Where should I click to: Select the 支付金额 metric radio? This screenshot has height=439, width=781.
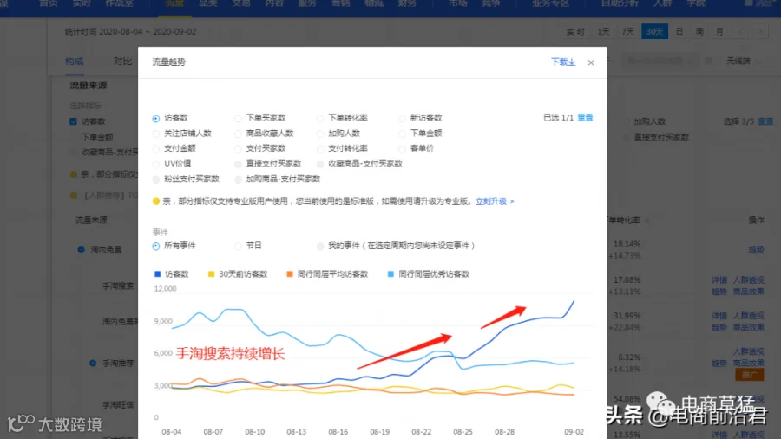tap(156, 149)
